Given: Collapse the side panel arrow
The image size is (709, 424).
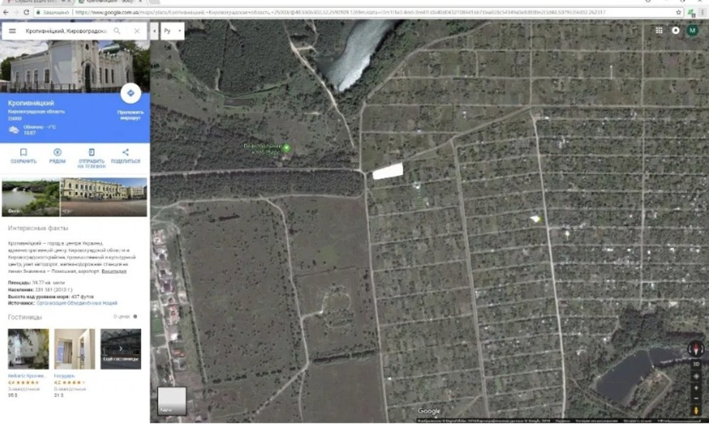Looking at the screenshot, I should click(x=155, y=31).
